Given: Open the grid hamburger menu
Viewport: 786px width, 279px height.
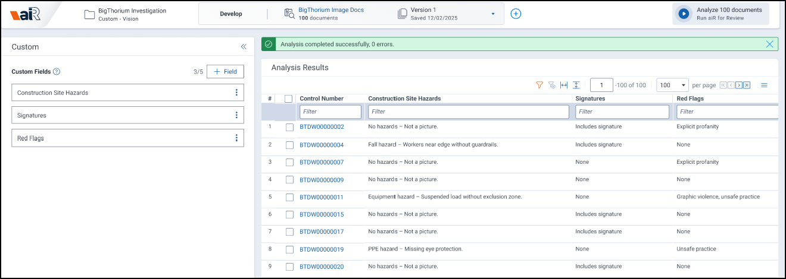Looking at the screenshot, I should (x=765, y=85).
